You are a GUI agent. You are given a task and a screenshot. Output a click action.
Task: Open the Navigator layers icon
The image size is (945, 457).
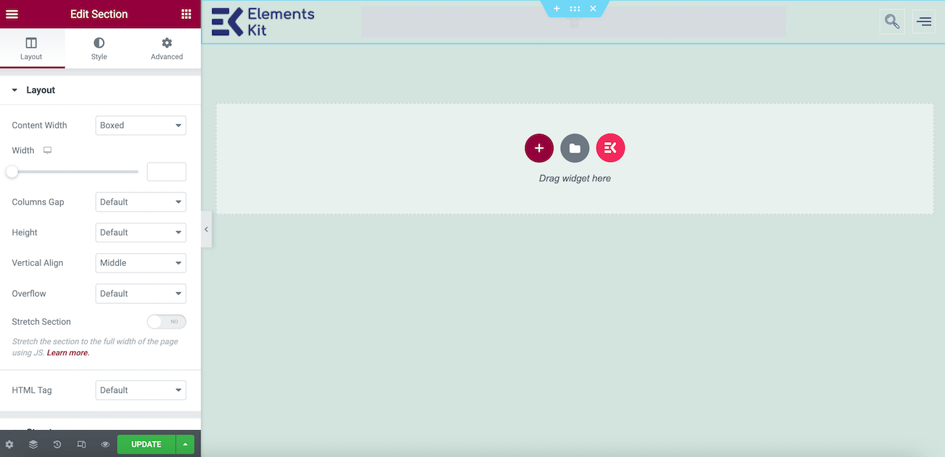[33, 444]
